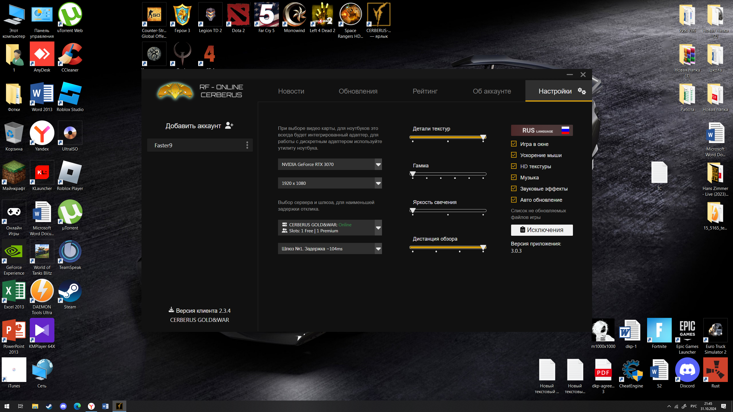Click the Детали текстур slider handle
733x412 pixels.
tap(483, 137)
